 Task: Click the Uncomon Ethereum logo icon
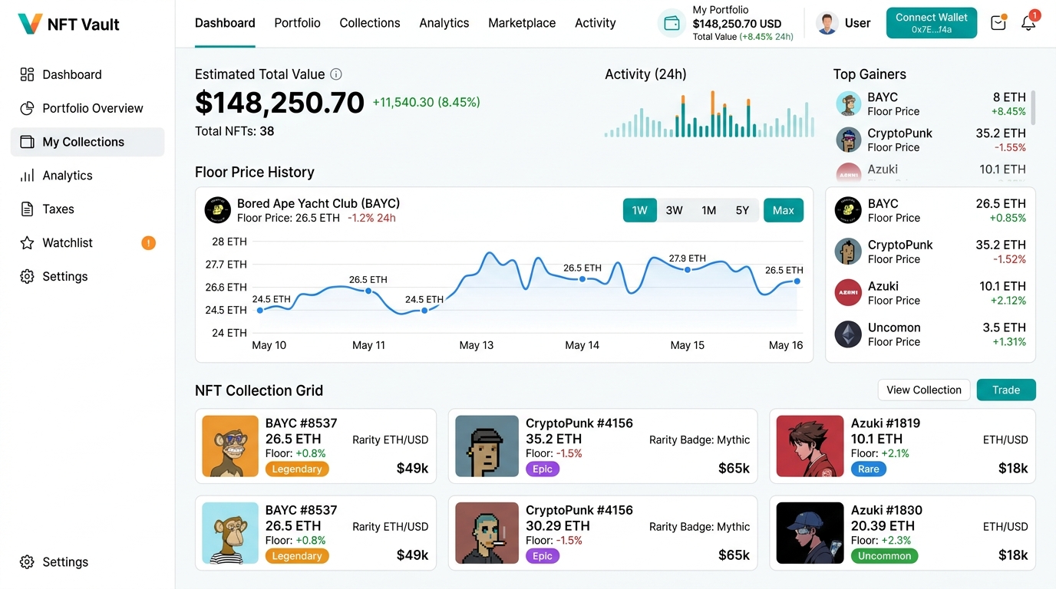click(x=848, y=334)
